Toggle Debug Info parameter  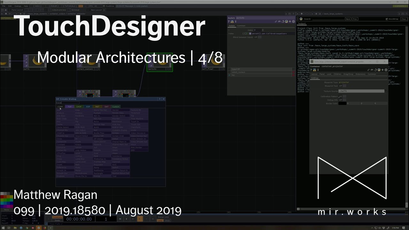pos(344,100)
